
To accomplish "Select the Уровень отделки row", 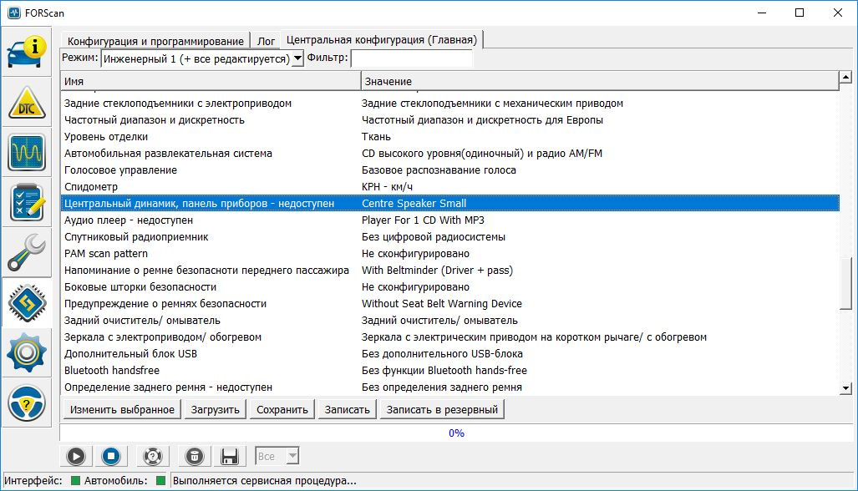I will 449,137.
